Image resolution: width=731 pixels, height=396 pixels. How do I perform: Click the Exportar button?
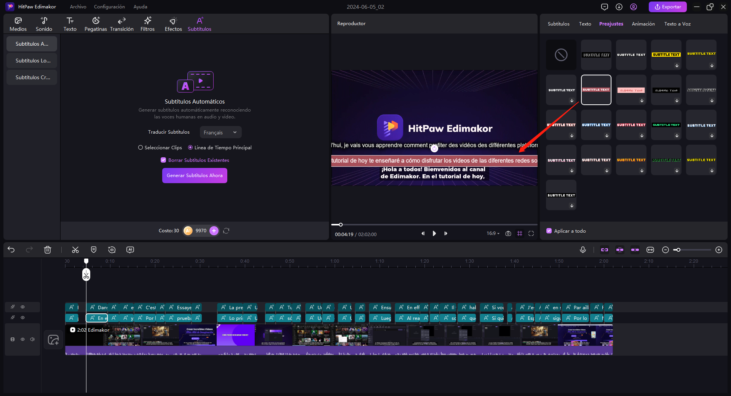click(x=668, y=7)
